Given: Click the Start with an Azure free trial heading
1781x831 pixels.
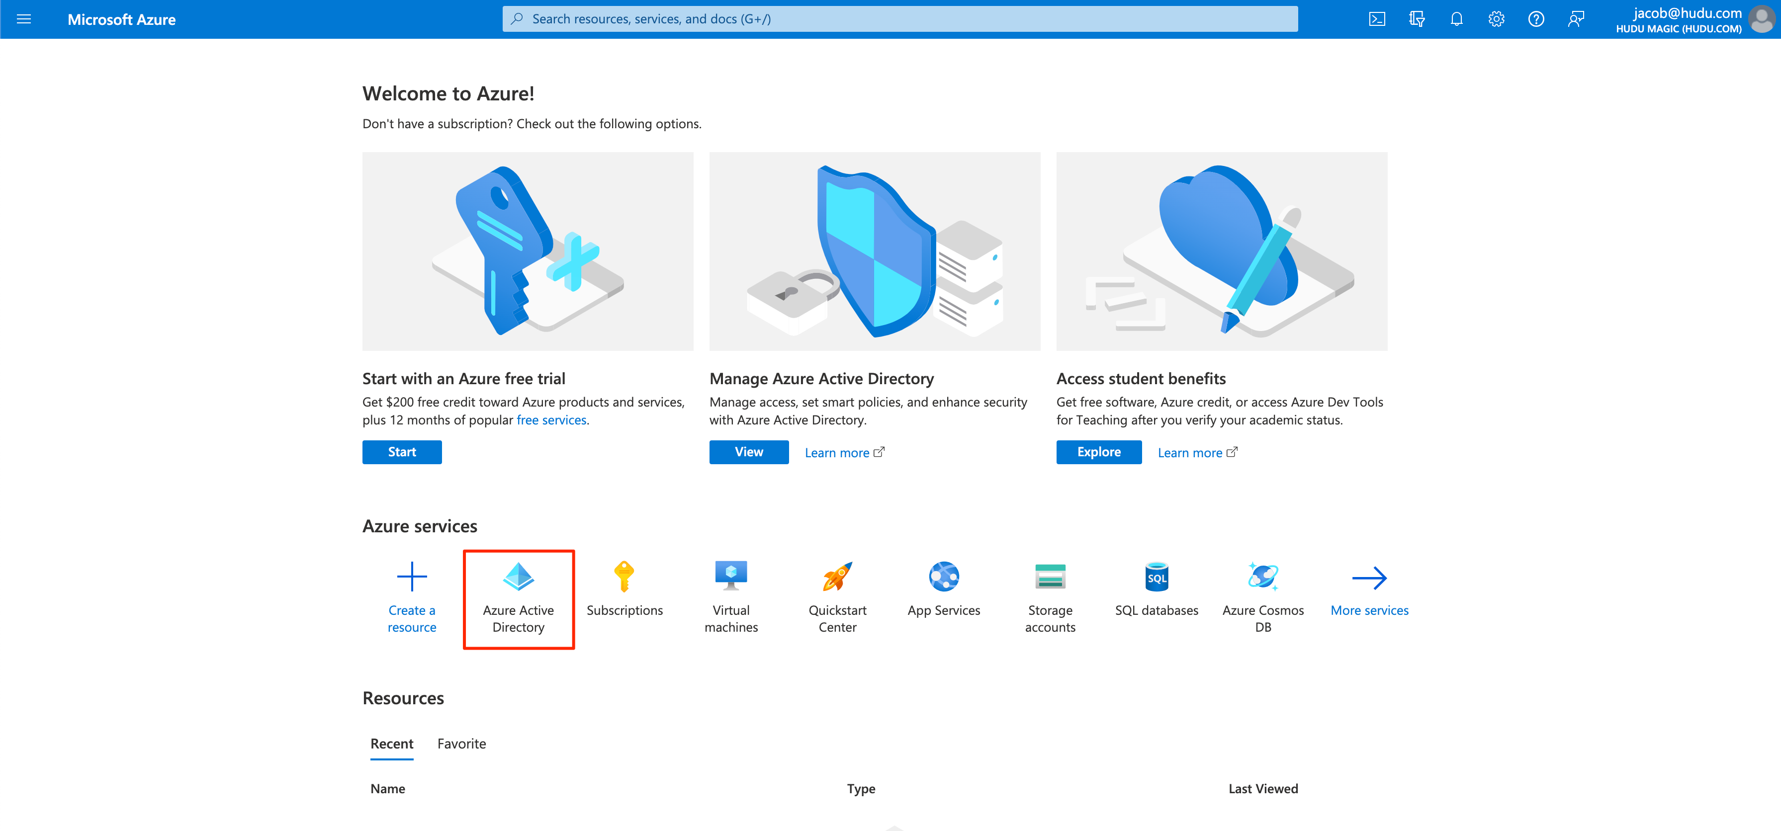Looking at the screenshot, I should pos(463,379).
